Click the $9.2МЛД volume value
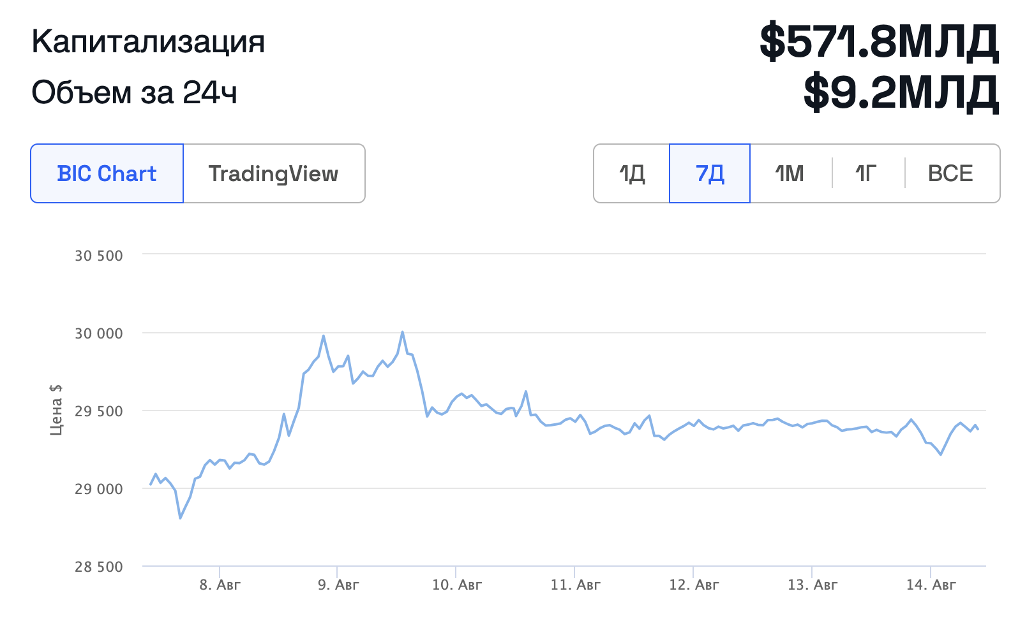This screenshot has width=1034, height=626. pos(901,92)
